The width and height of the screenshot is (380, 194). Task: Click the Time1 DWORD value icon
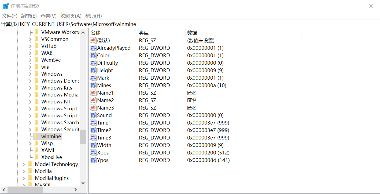click(93, 123)
